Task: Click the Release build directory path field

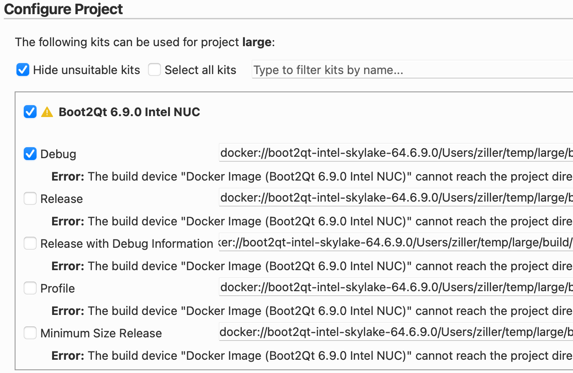Action: pos(396,198)
